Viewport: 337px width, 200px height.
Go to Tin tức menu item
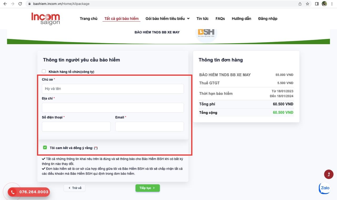pos(202,18)
